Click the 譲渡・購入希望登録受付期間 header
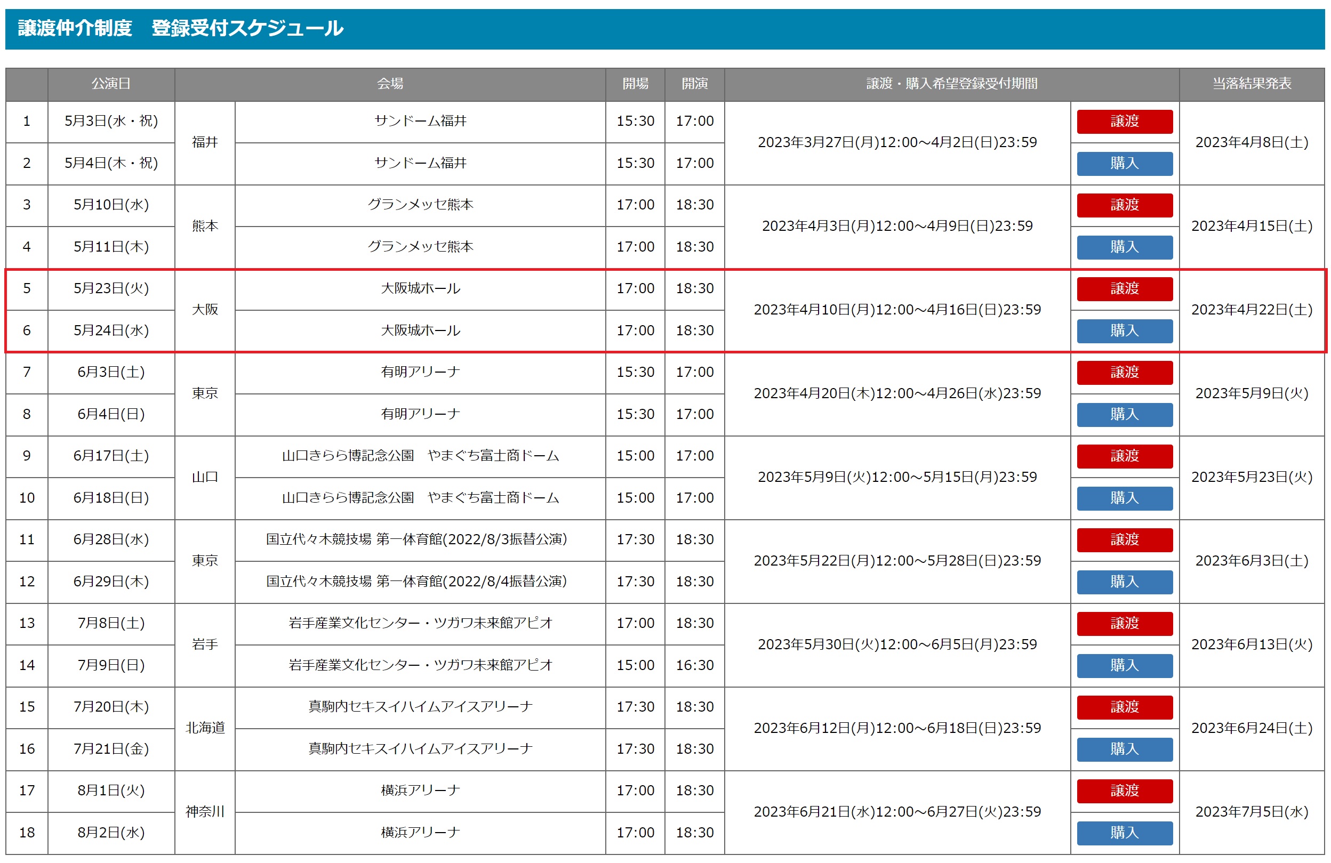 click(x=952, y=84)
